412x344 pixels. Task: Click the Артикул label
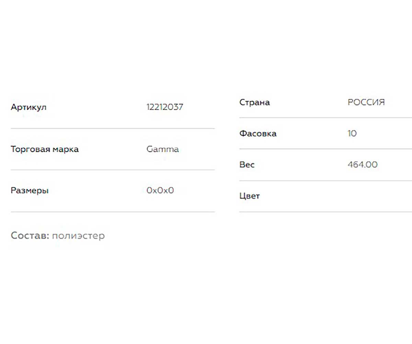pos(28,107)
